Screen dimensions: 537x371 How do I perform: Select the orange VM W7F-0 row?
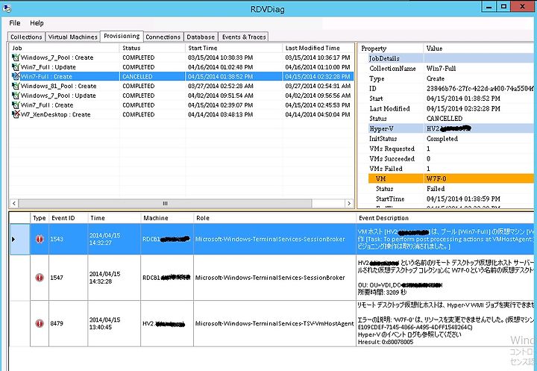(x=451, y=178)
